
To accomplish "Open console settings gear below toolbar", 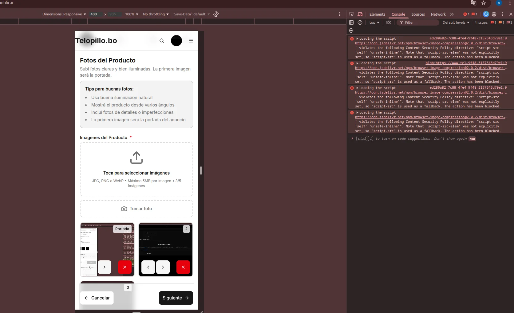I will (351, 30).
